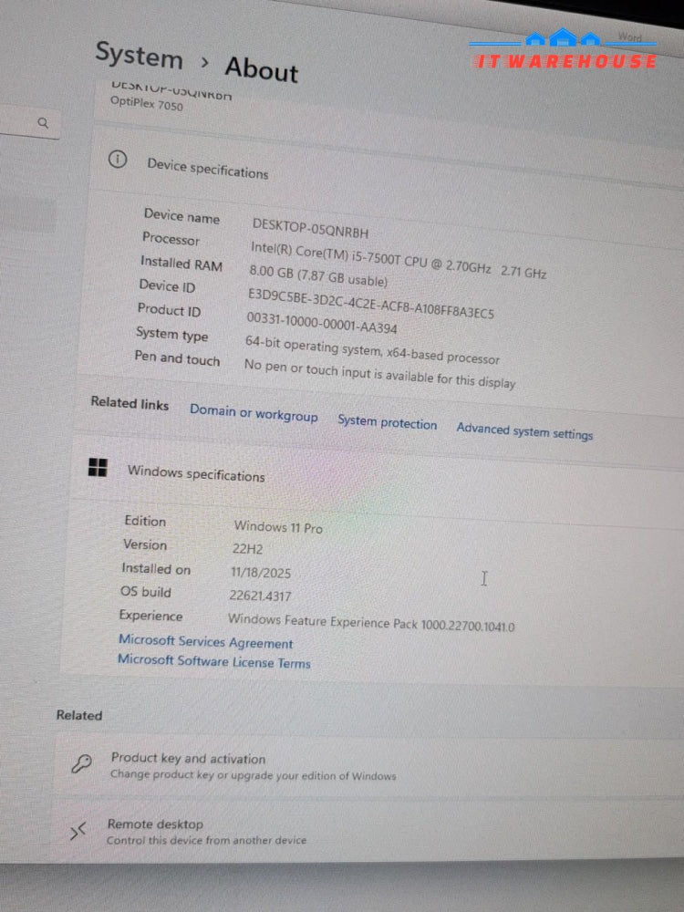Select the i5-7500T processor value
This screenshot has width=684, height=912.
tap(399, 260)
